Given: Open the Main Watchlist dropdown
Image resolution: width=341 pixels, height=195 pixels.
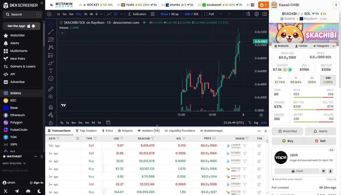Looking at the screenshot, I should tap(14, 163).
